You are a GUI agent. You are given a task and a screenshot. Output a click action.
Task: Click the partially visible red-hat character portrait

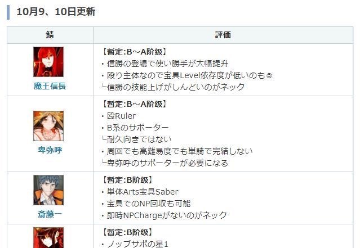click(x=48, y=238)
